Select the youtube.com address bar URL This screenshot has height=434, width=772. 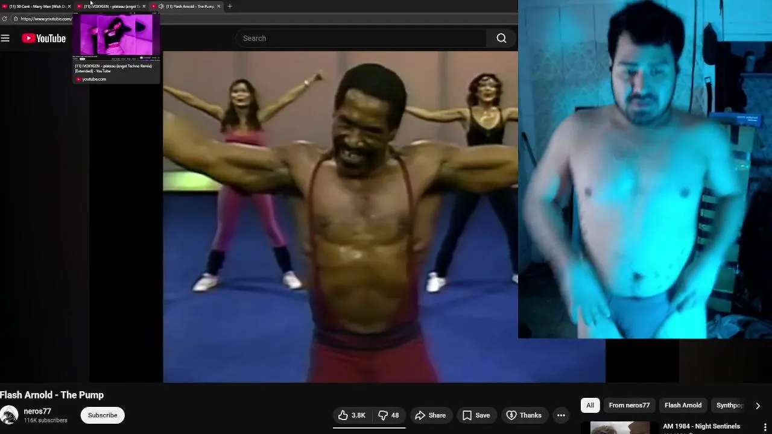pyautogui.click(x=46, y=19)
